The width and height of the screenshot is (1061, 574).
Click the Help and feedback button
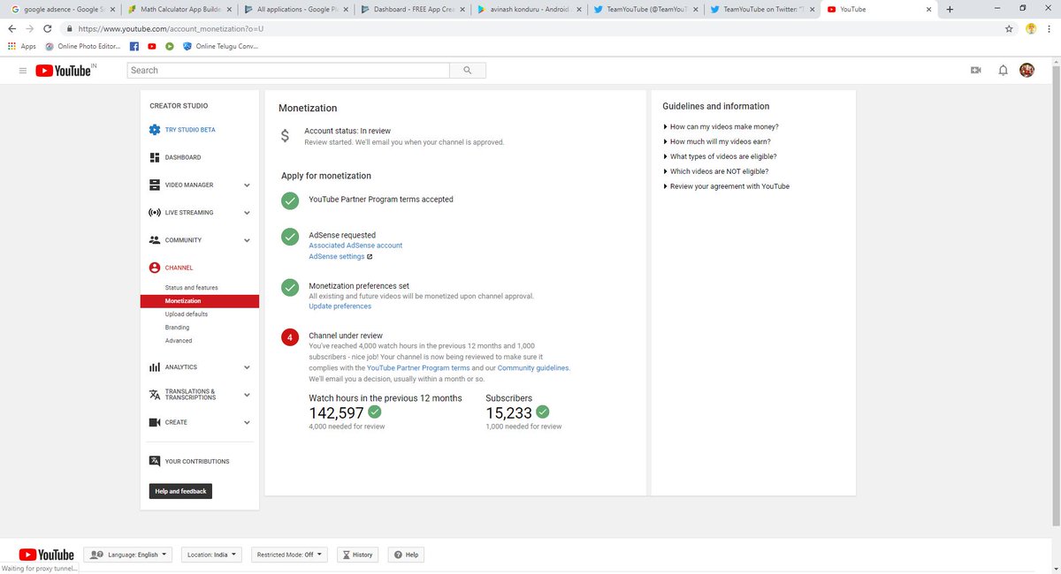pos(180,491)
